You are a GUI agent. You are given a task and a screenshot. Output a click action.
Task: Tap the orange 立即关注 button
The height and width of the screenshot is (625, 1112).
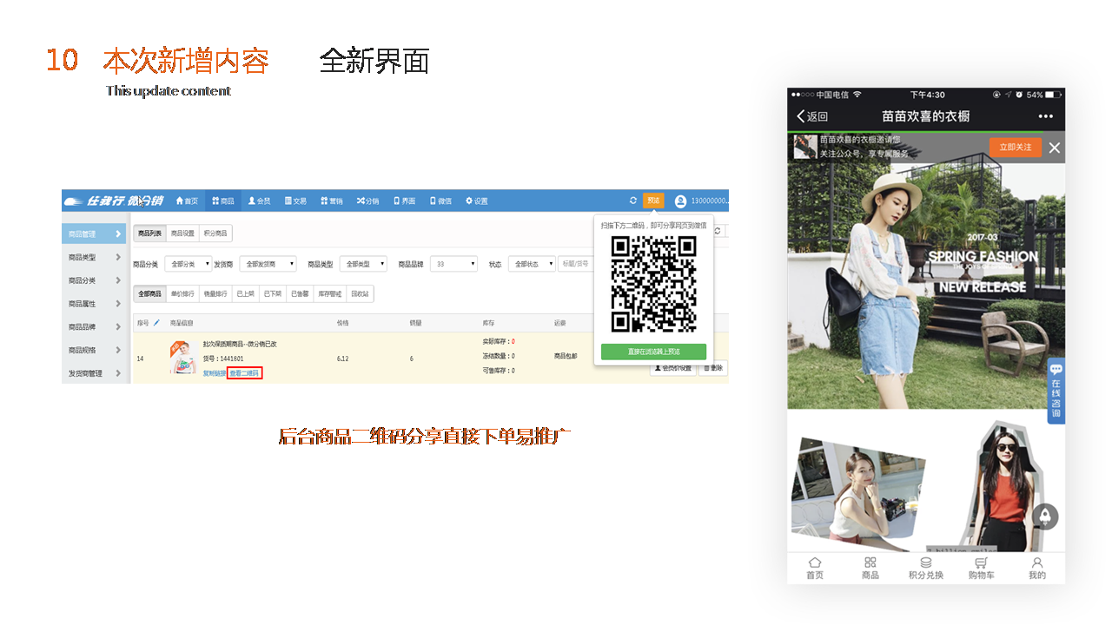click(x=1015, y=148)
